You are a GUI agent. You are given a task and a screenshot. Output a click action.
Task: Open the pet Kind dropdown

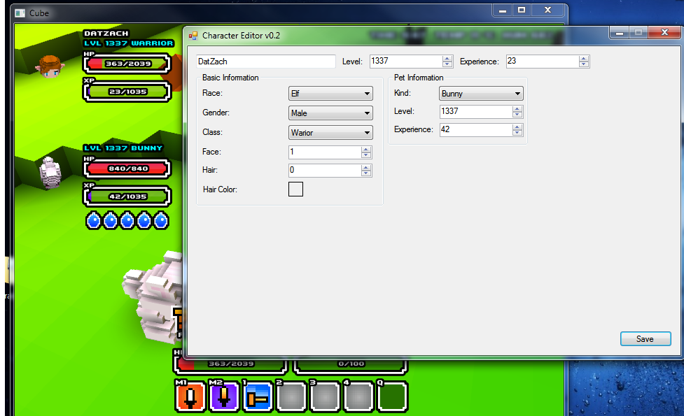point(481,94)
